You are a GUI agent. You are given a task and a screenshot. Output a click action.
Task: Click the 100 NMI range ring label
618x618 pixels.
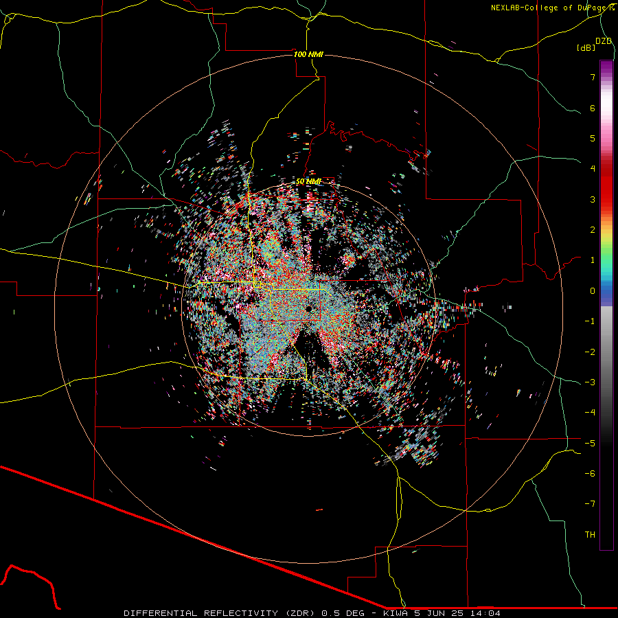pos(308,54)
